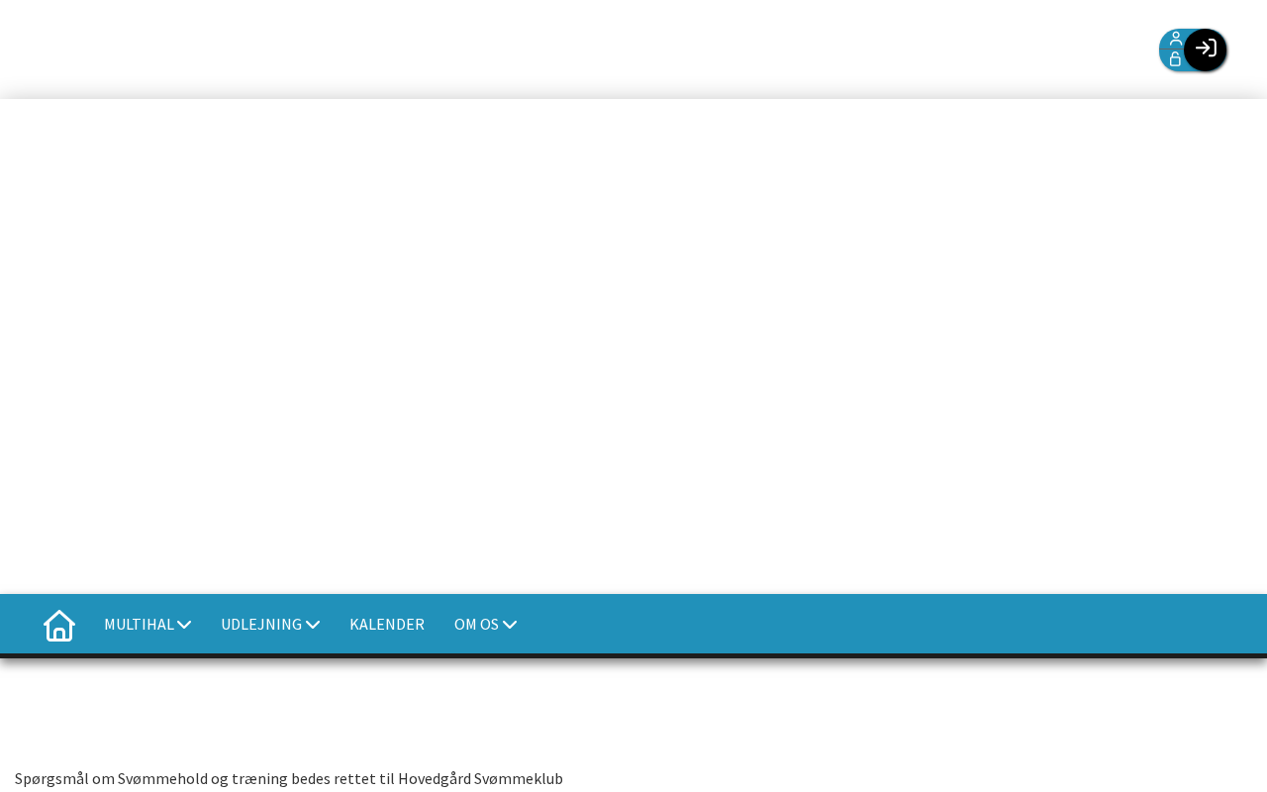This screenshot has height=792, width=1267.
Task: Click the blue user and lock icon
Action: pos(1175,49)
